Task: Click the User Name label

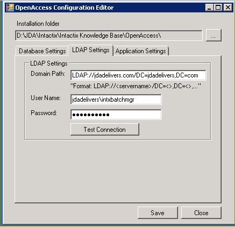Action: (46, 98)
